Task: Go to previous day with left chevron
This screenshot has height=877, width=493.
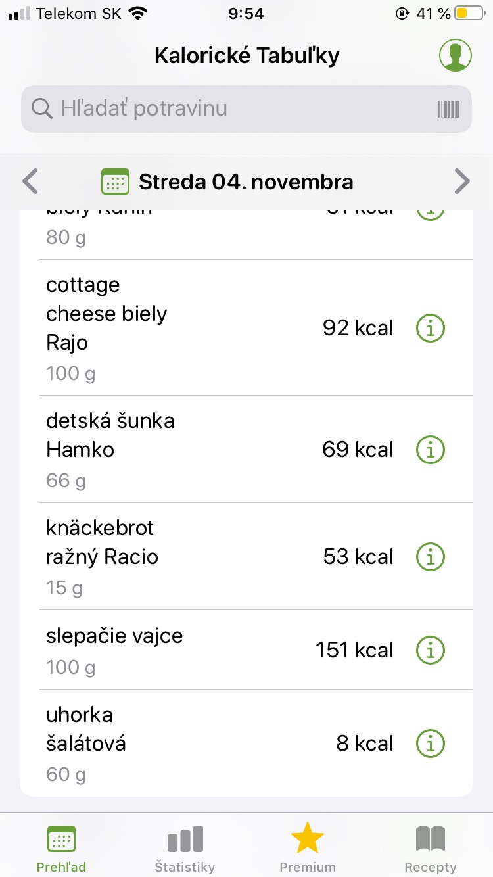Action: (x=30, y=181)
